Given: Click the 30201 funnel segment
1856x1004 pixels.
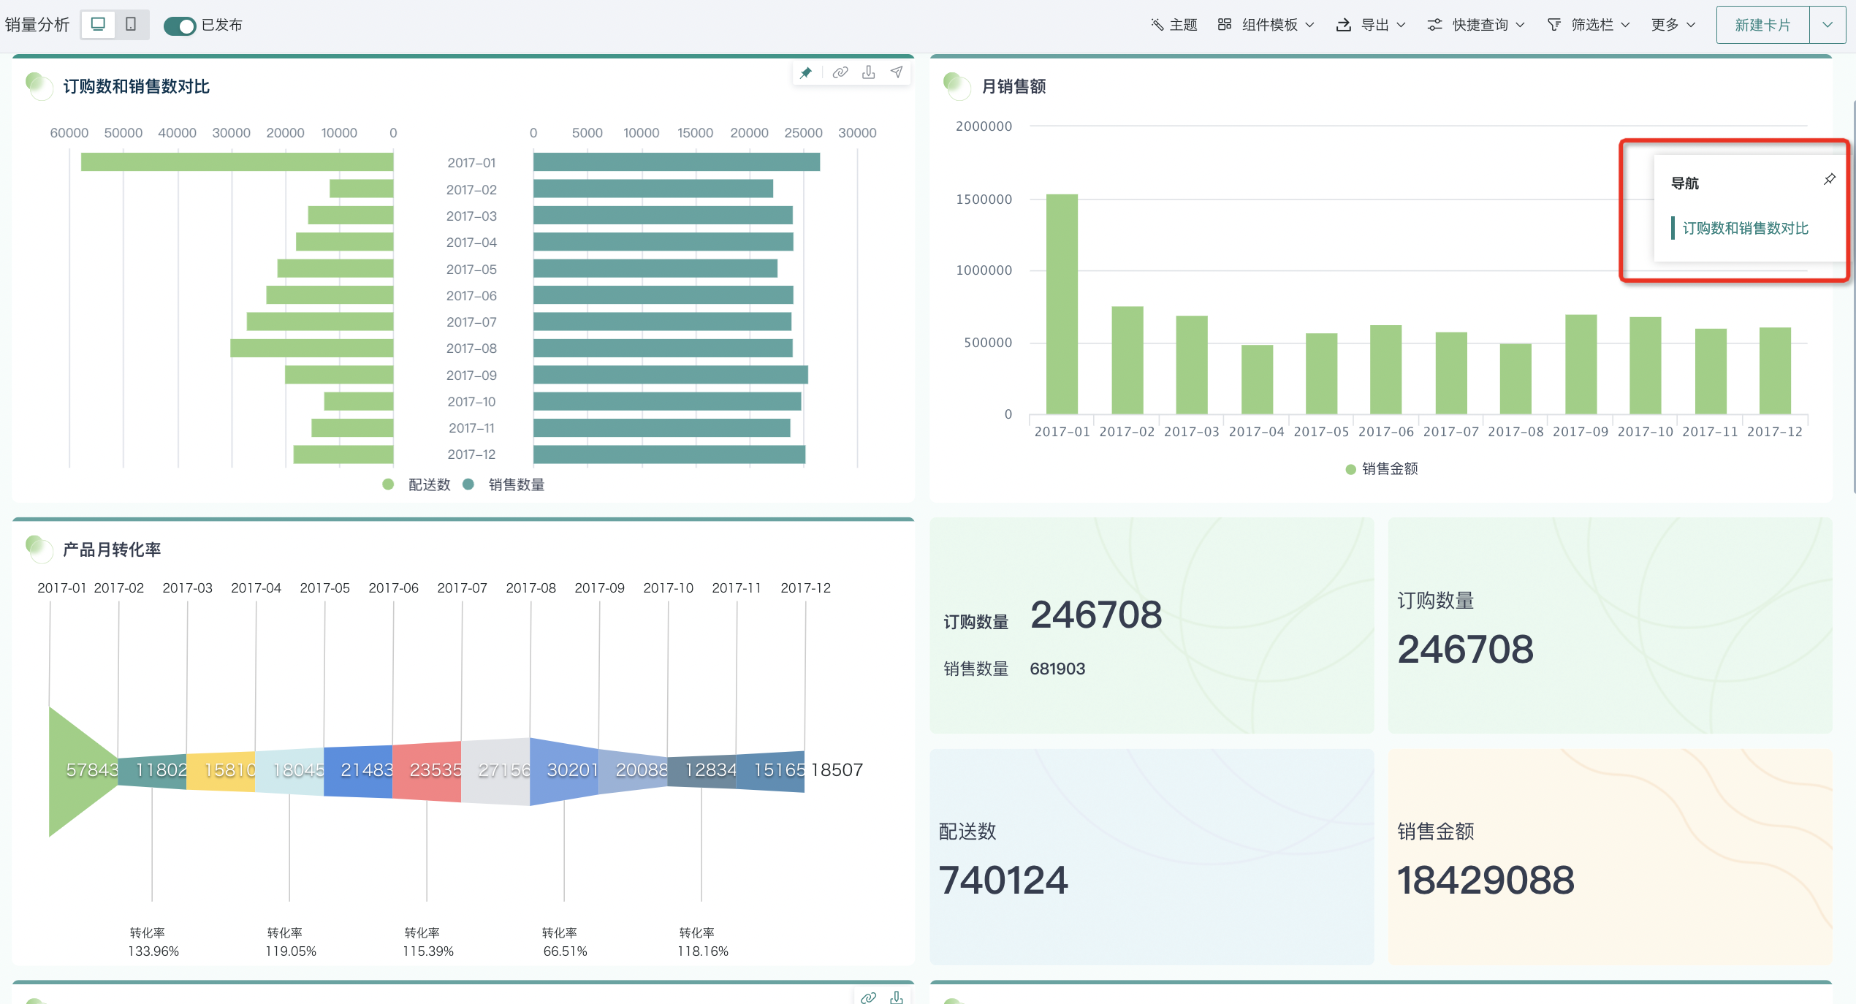Looking at the screenshot, I should [564, 771].
